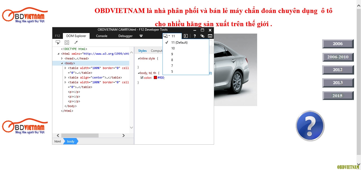Screen dimensions: 361x170
Task: Click the DOM scrollbar right arrow
Action: tap(123, 135)
